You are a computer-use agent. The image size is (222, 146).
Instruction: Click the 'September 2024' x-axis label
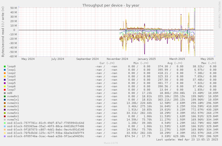[87, 59]
